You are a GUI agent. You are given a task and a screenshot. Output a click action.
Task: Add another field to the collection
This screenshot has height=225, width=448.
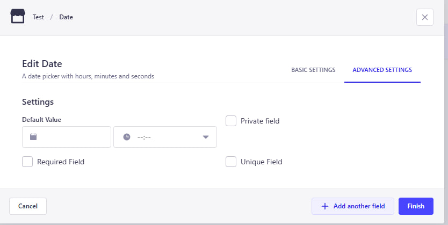point(353,206)
